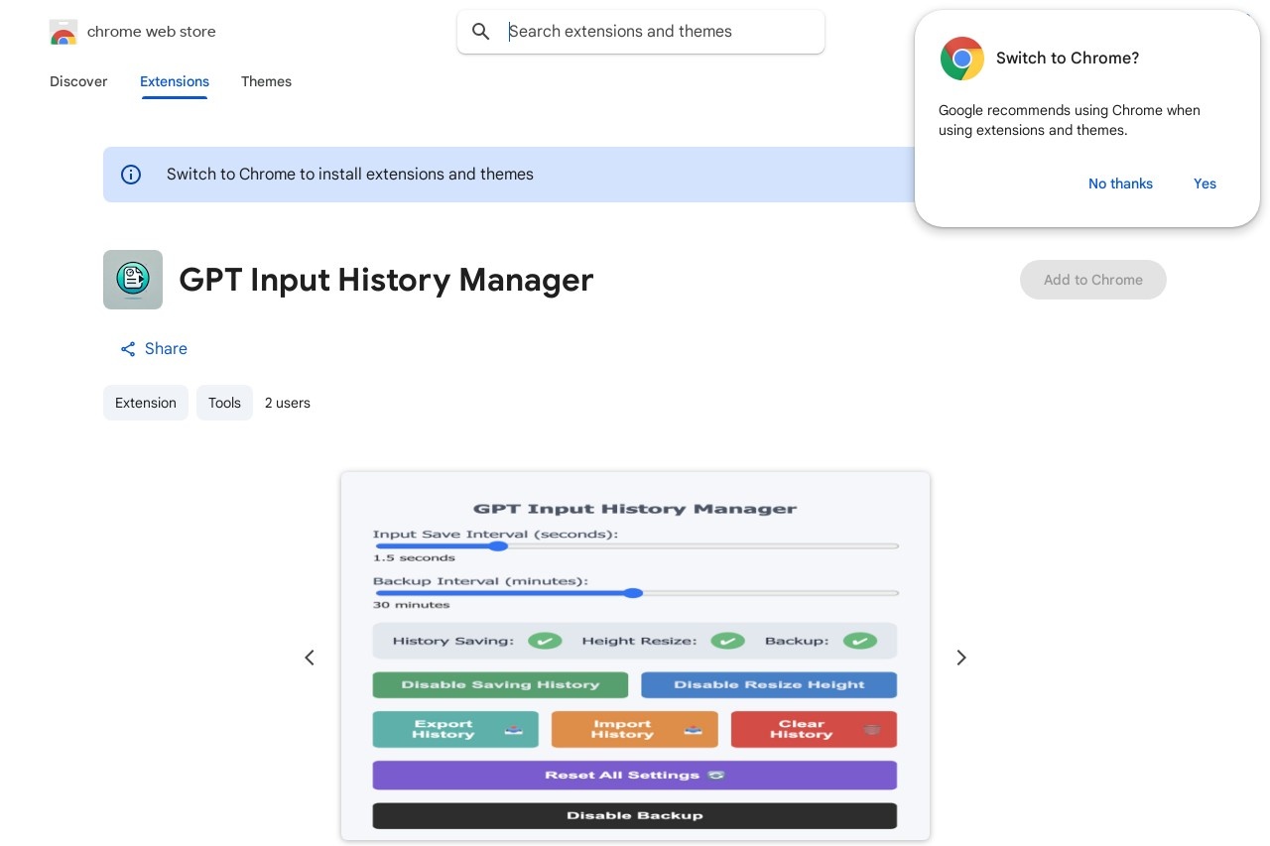The width and height of the screenshot is (1270, 846).
Task: Click the 'GPT Input History Manager' page title
Action: pyautogui.click(x=386, y=280)
